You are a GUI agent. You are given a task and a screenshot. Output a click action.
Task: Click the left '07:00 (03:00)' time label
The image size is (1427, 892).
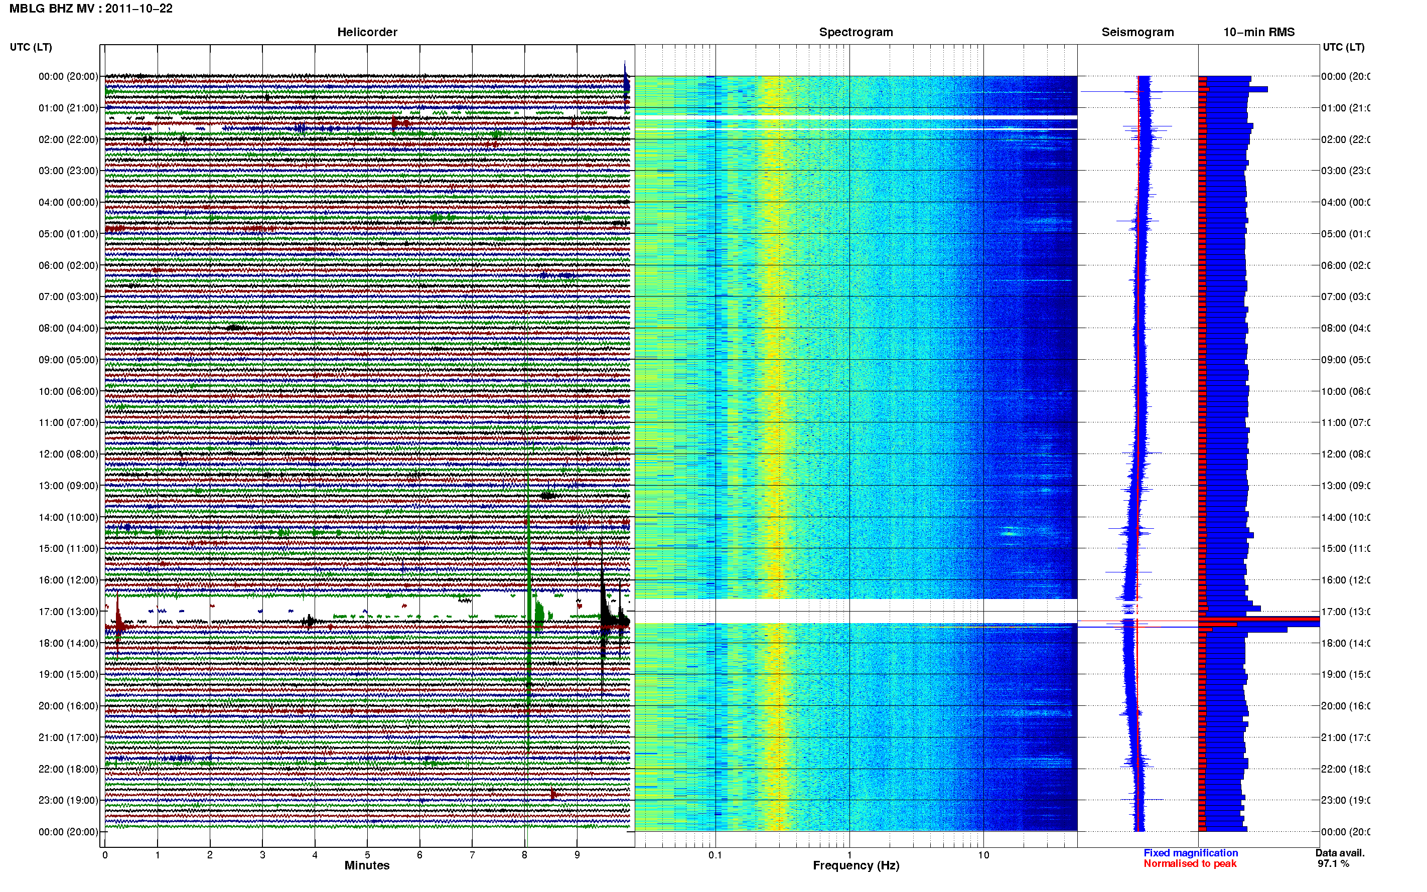point(68,296)
